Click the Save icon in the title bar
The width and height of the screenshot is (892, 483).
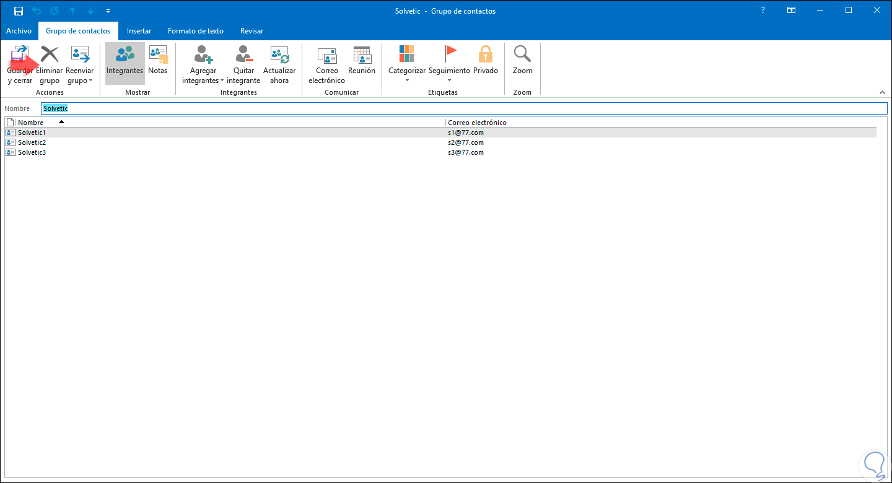coord(19,11)
